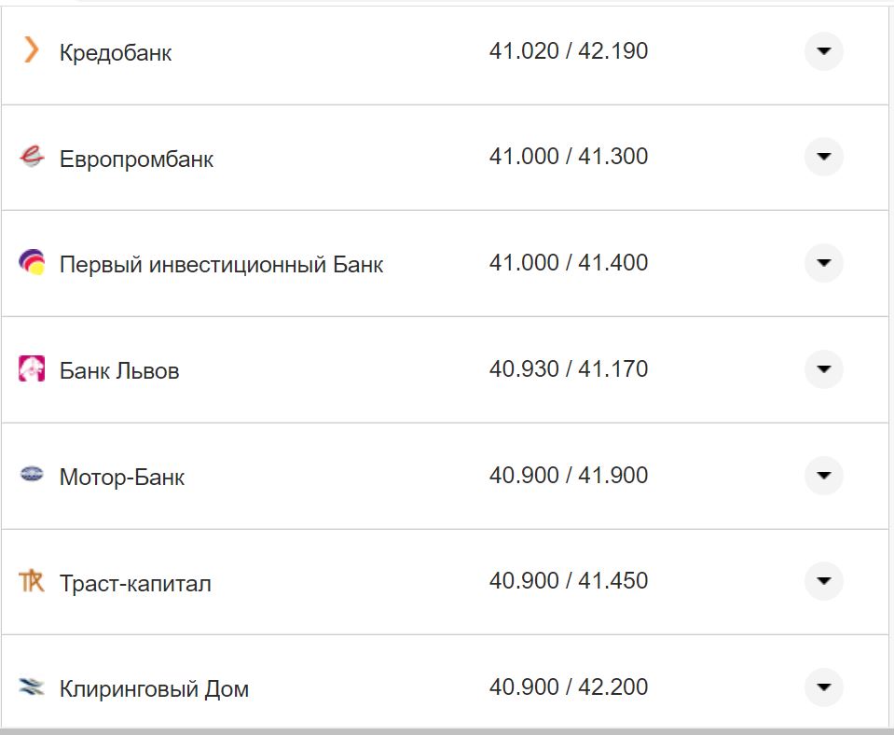Click the orange arrow icon beside Кредобанк

30,52
